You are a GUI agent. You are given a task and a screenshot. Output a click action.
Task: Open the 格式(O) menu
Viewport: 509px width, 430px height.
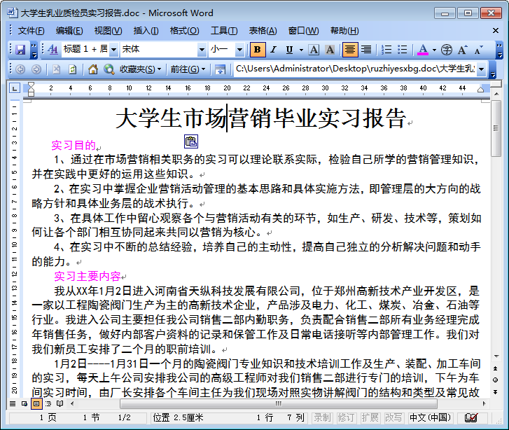(184, 31)
